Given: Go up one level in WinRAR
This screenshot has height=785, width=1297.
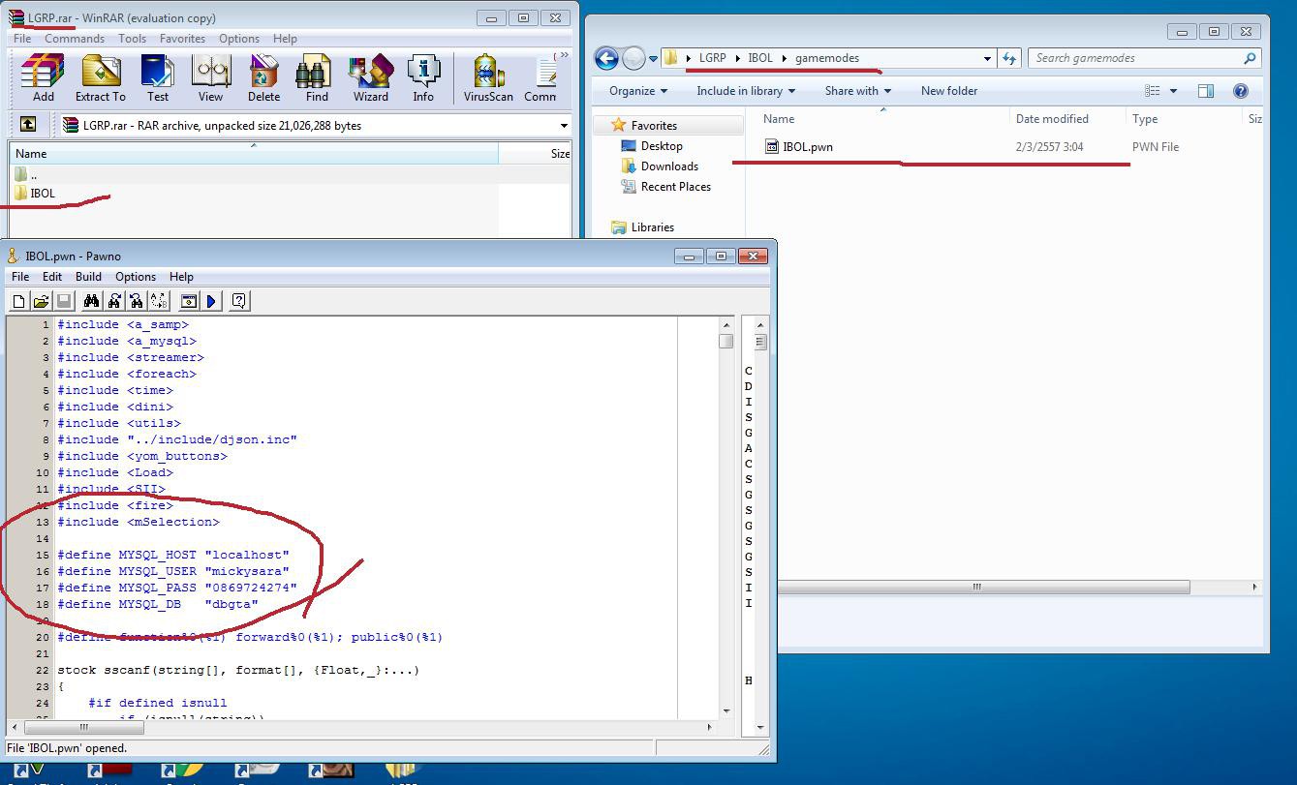Looking at the screenshot, I should [x=28, y=125].
